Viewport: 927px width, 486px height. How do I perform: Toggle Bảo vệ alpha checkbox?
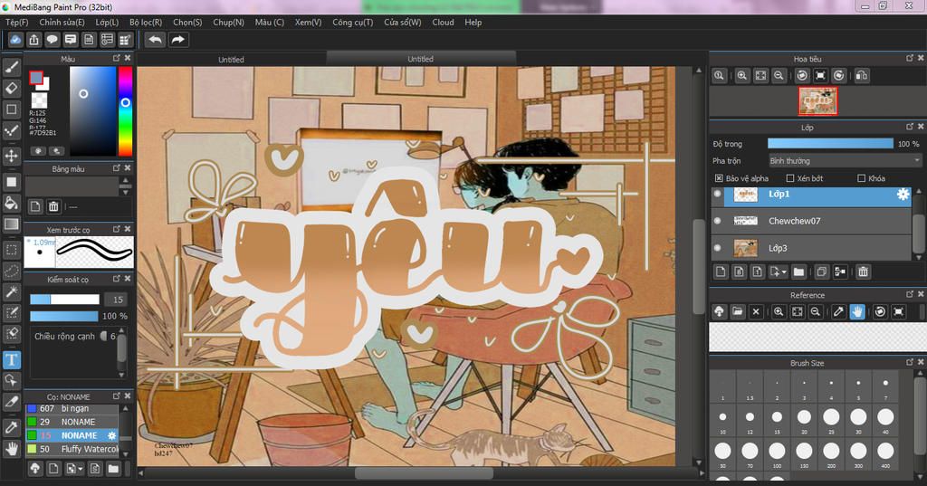(719, 178)
